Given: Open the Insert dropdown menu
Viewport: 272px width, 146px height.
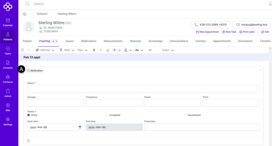Looking at the screenshot, I should click(x=168, y=50).
